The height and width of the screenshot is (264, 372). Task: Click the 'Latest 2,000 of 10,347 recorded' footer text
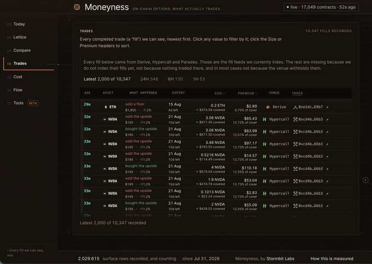click(x=113, y=223)
